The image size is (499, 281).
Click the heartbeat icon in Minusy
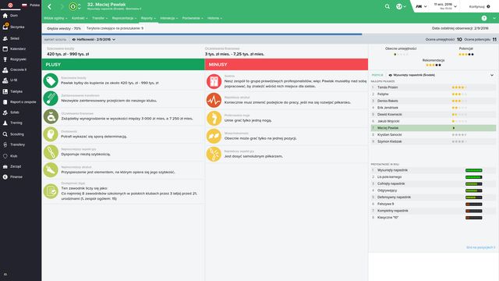214,100
